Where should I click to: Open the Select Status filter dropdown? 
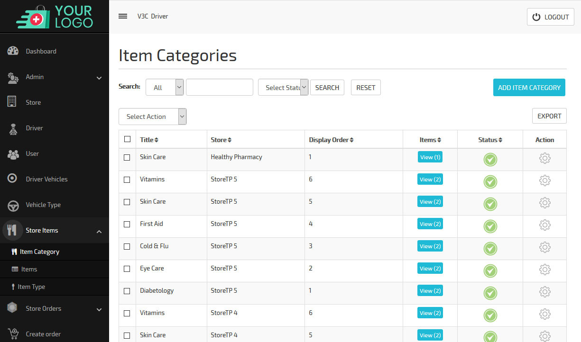coord(283,88)
